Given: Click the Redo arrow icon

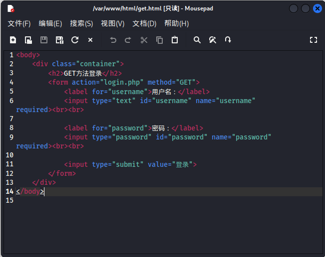Looking at the screenshot, I should [128, 40].
